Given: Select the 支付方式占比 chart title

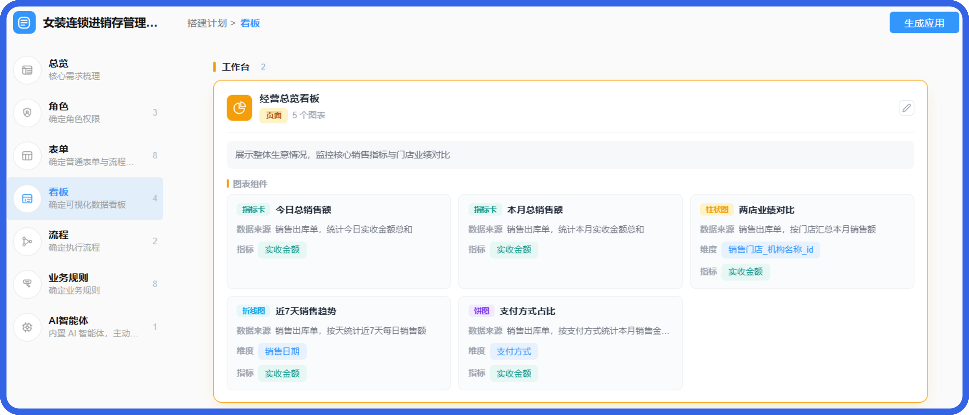Looking at the screenshot, I should click(527, 311).
